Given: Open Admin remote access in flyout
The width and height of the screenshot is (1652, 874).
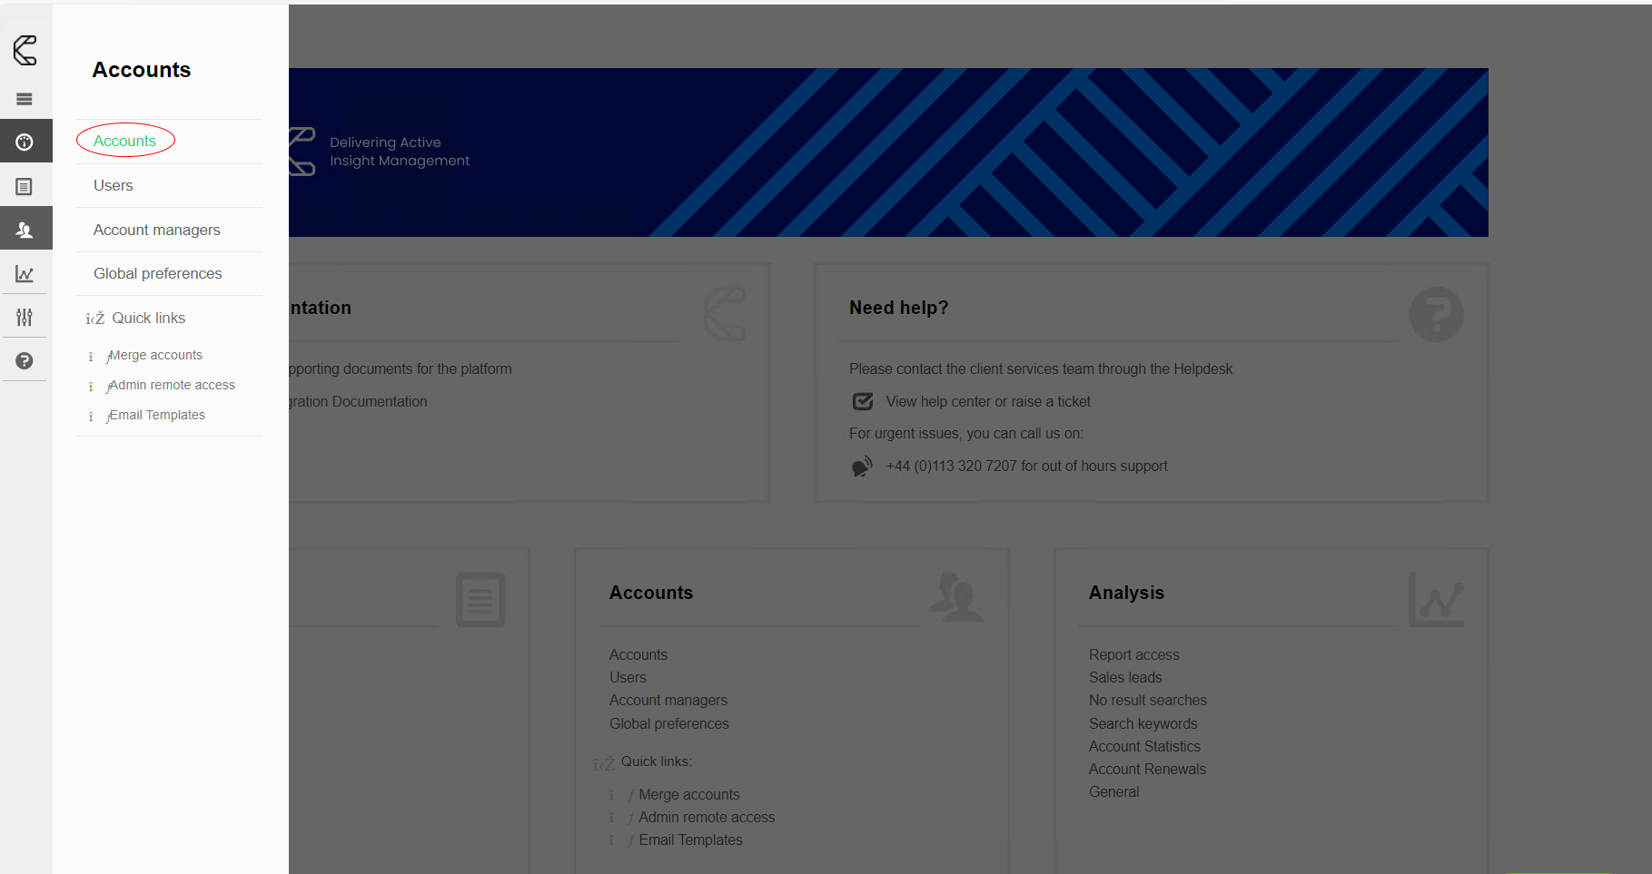Looking at the screenshot, I should click(x=172, y=385).
